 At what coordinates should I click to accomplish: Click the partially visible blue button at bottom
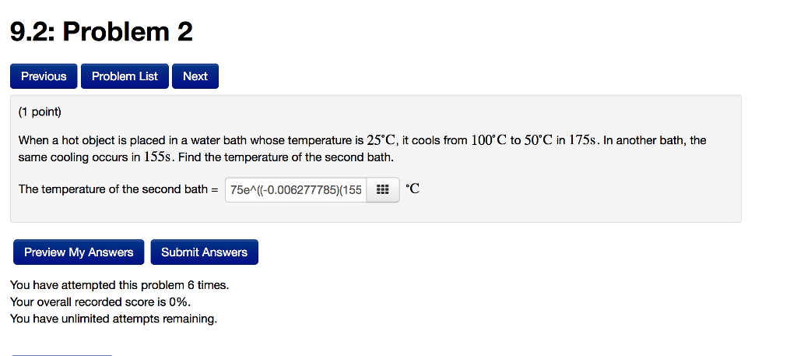pyautogui.click(x=61, y=354)
